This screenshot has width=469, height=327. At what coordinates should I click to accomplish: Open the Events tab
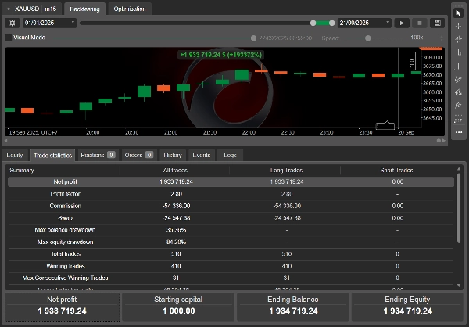pyautogui.click(x=202, y=155)
